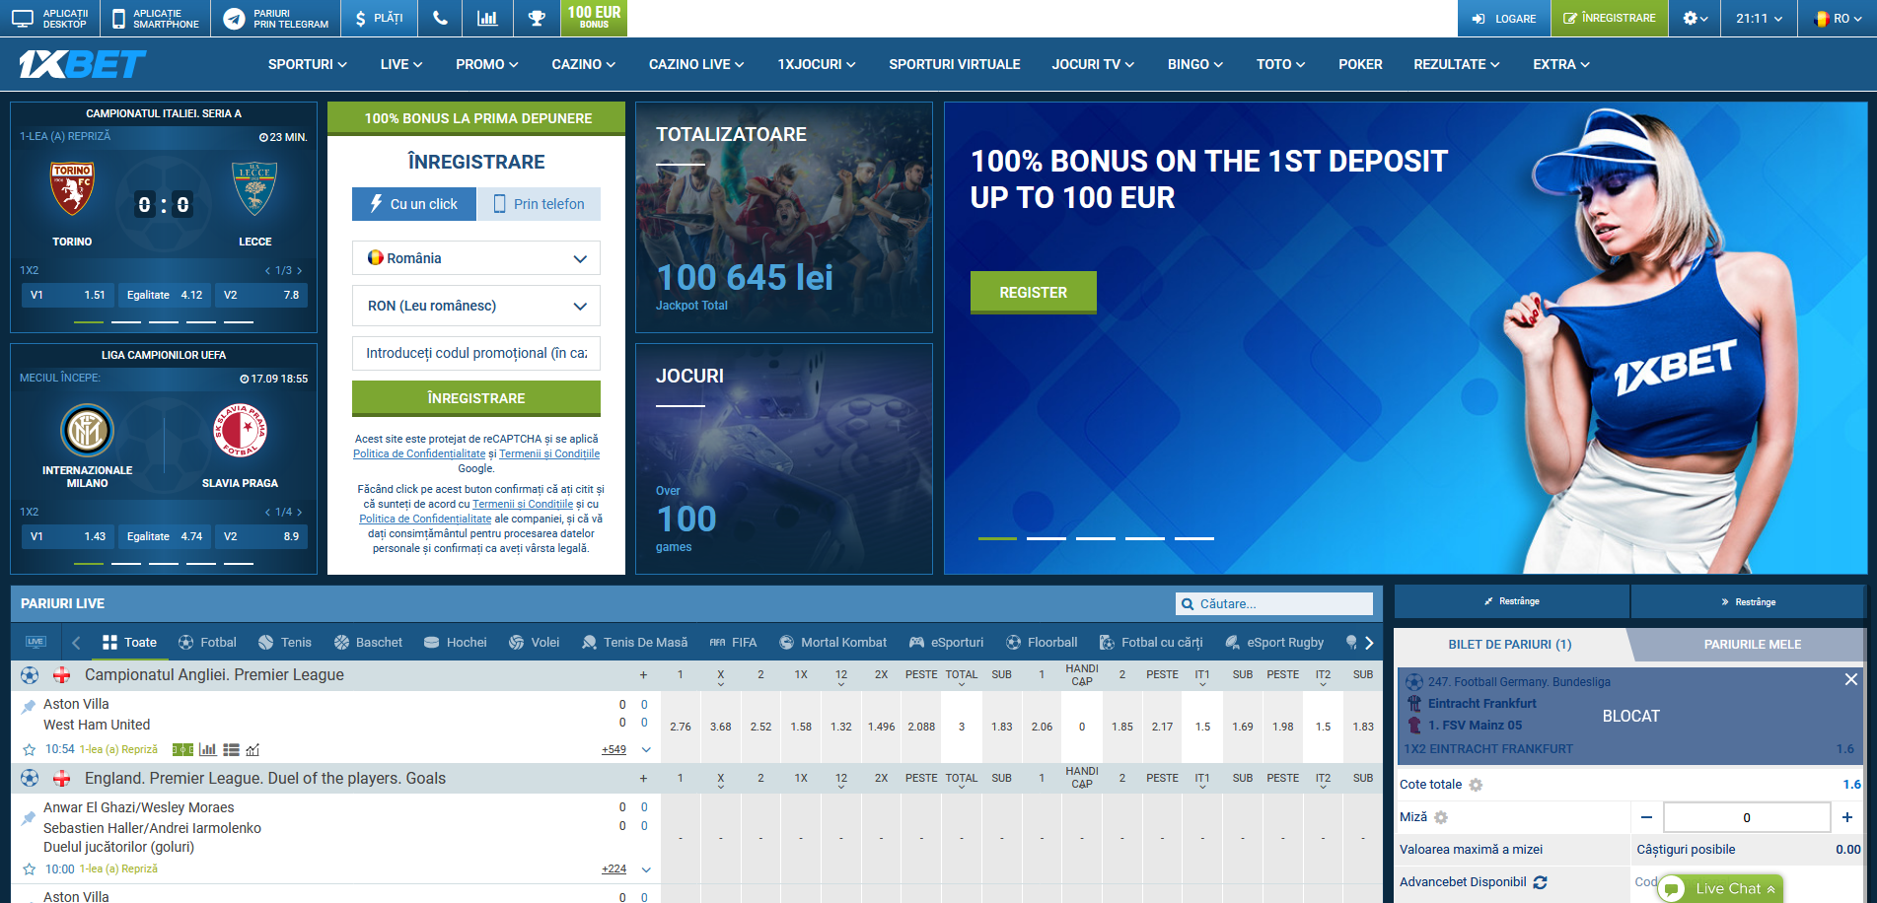1877x903 pixels.
Task: Open the first Politica de Confidențialitate link
Action: point(419,454)
